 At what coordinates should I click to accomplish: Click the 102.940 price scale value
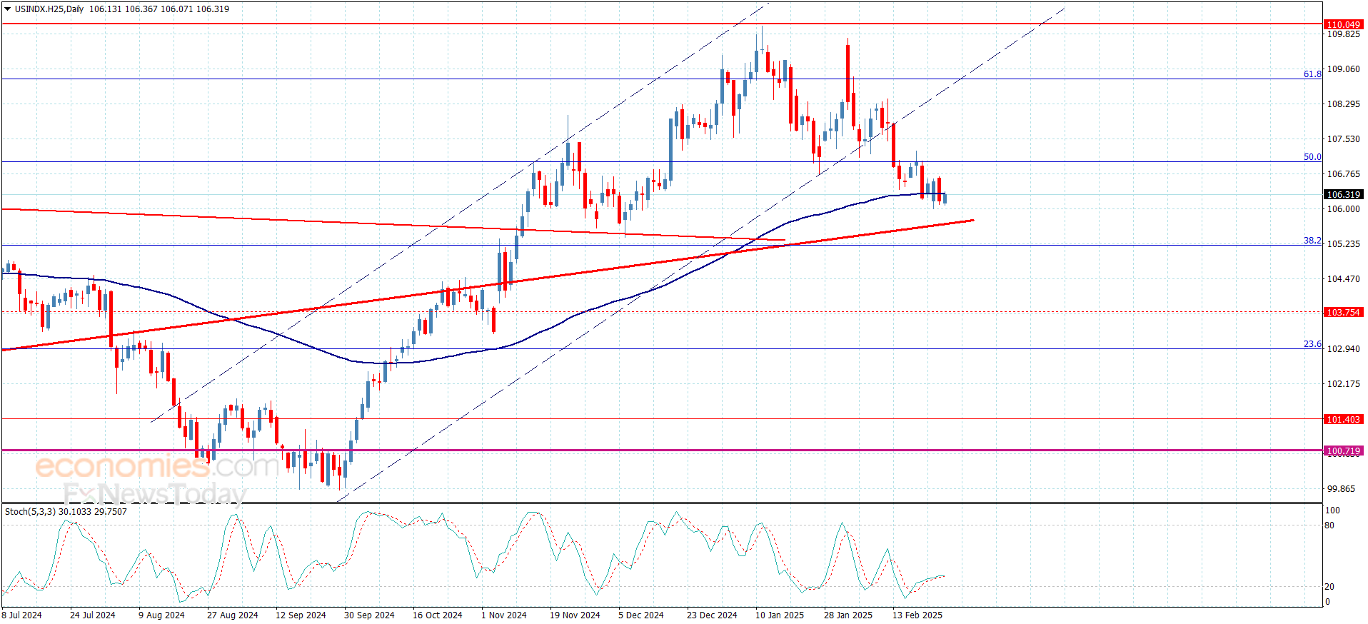pos(1344,349)
